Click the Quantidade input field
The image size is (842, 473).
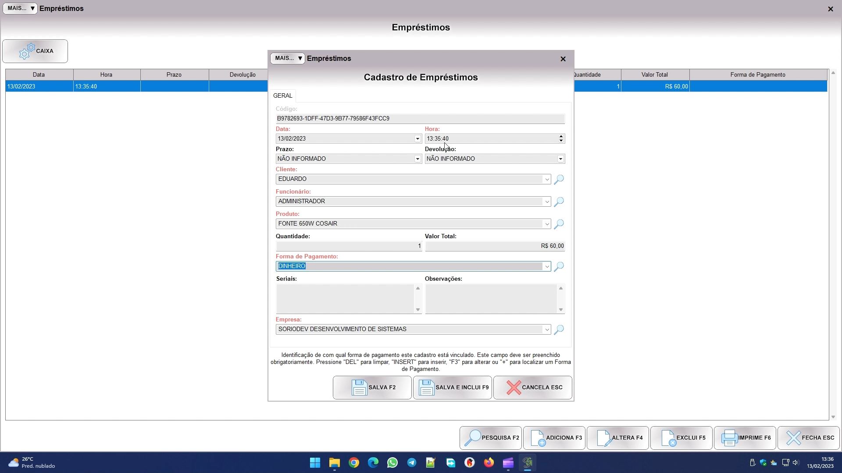[x=349, y=246]
